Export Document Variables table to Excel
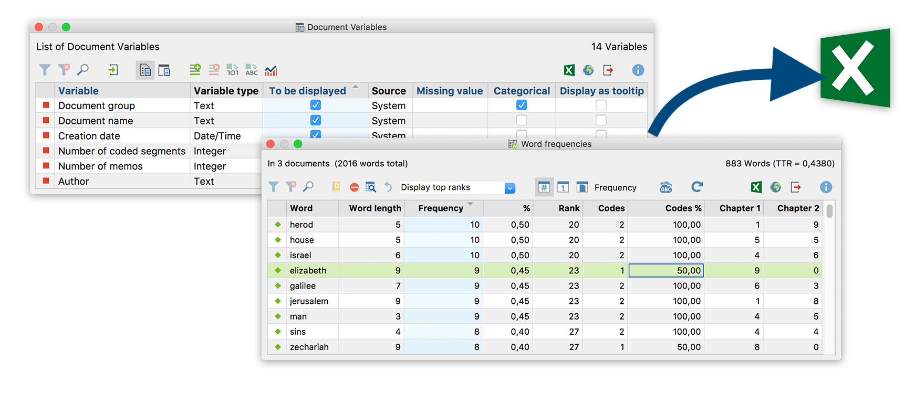Screen dimensions: 915x393 pos(569,70)
